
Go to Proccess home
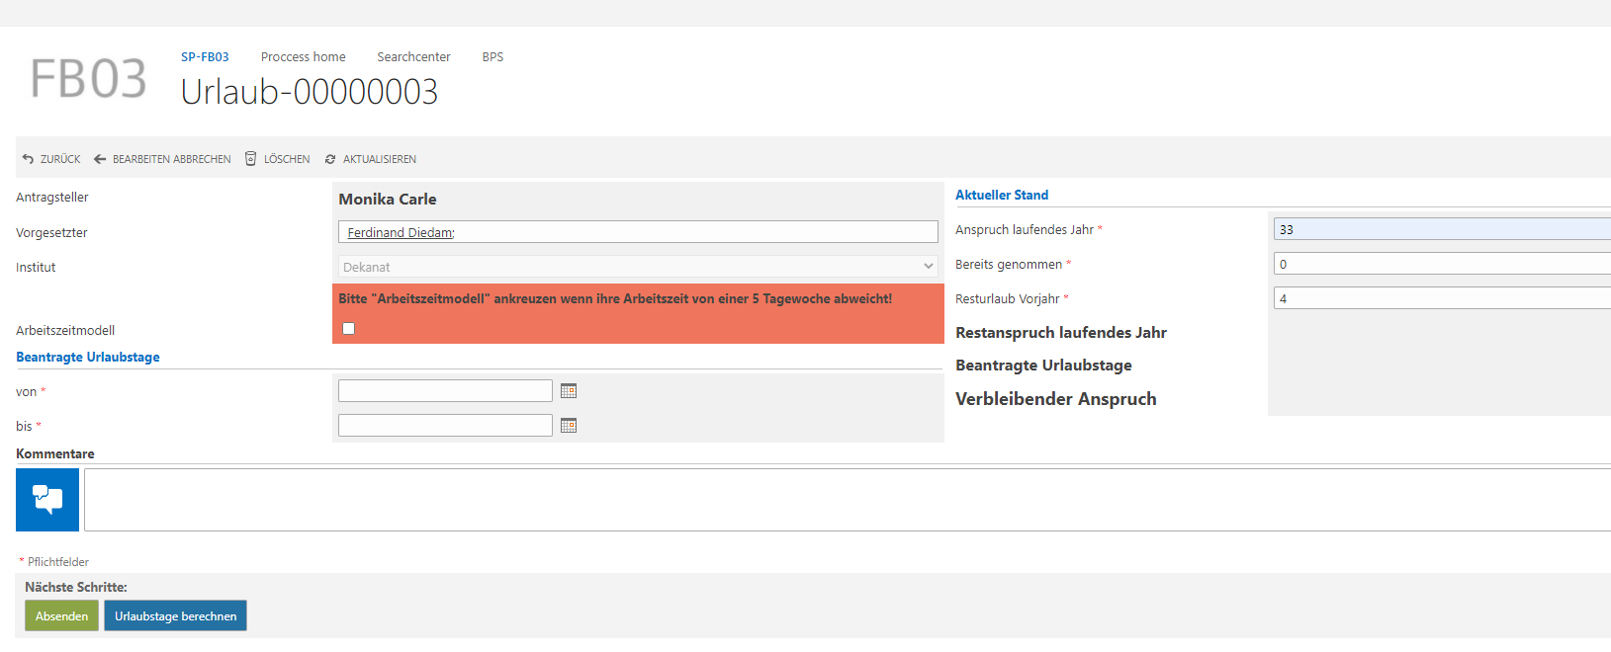(x=304, y=57)
